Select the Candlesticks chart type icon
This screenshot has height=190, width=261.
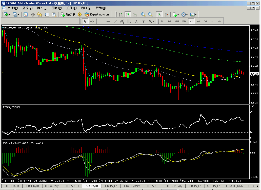pyautogui.click(x=127, y=14)
